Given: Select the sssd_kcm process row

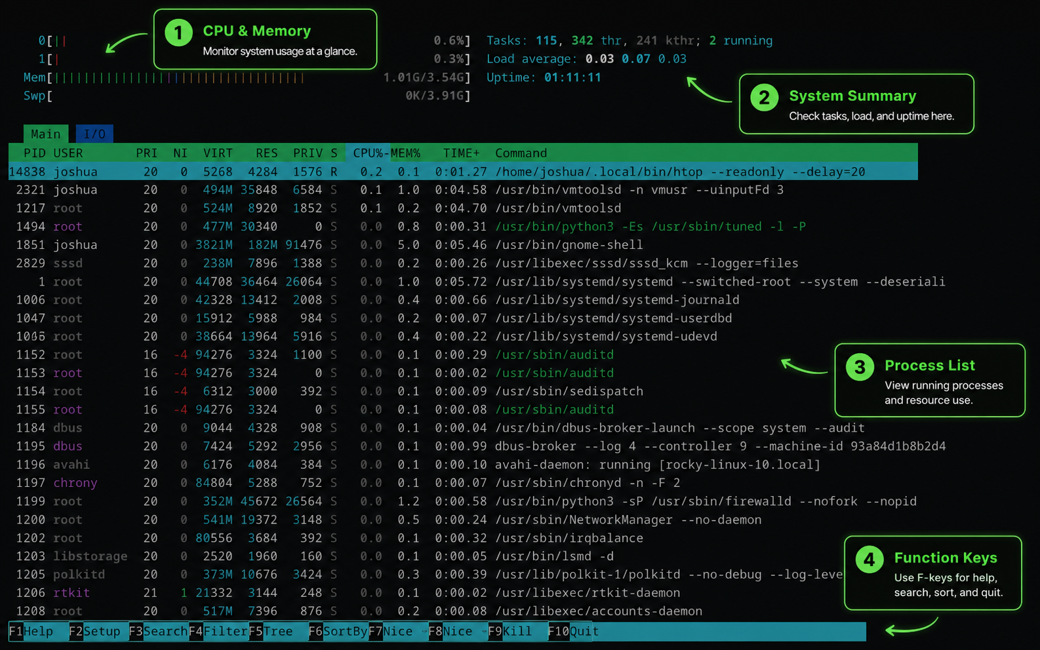Looking at the screenshot, I should 463,263.
